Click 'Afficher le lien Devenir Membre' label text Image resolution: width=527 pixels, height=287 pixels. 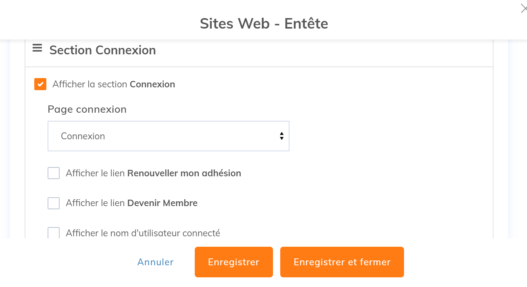[131, 203]
